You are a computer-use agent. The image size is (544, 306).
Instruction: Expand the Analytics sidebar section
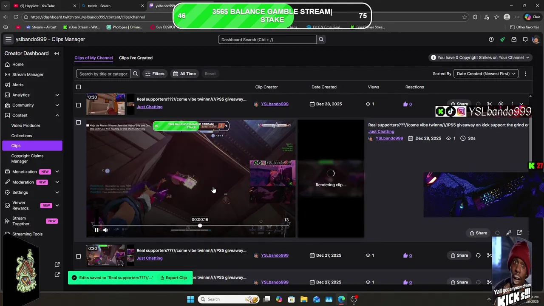57,95
